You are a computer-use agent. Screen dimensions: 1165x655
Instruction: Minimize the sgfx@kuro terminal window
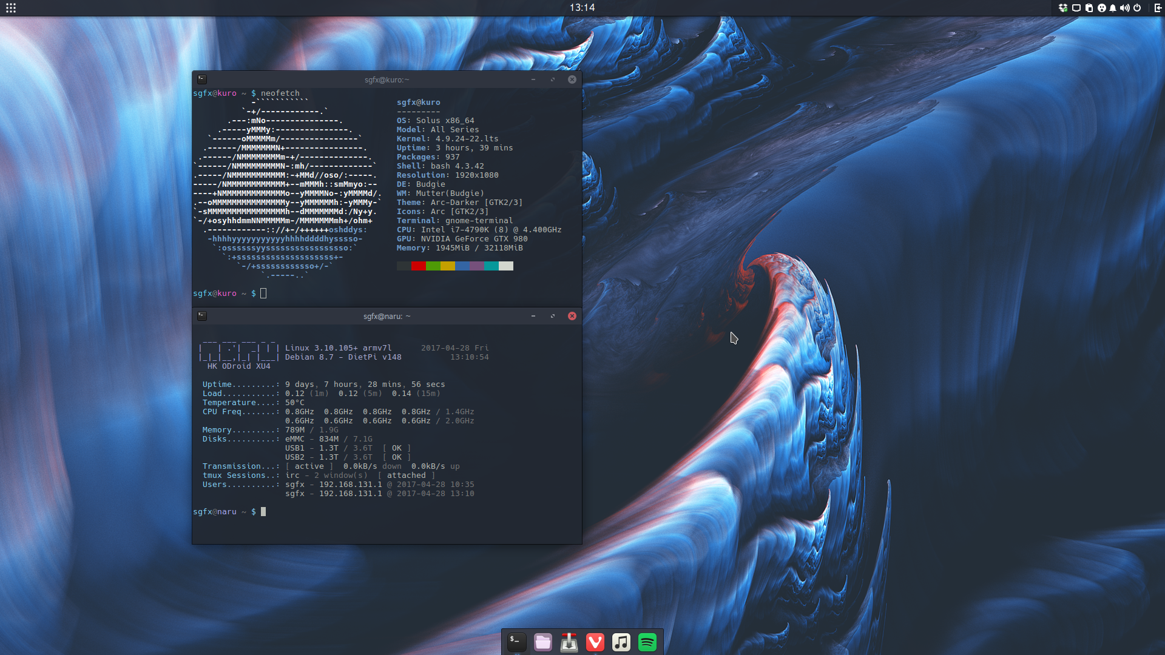(x=533, y=79)
